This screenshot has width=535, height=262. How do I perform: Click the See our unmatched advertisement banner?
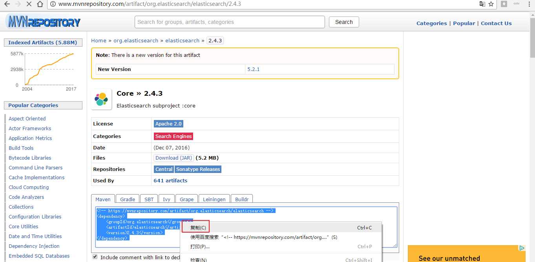pos(467,254)
